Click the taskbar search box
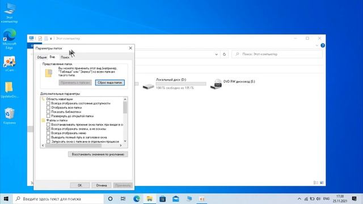 click(58, 199)
